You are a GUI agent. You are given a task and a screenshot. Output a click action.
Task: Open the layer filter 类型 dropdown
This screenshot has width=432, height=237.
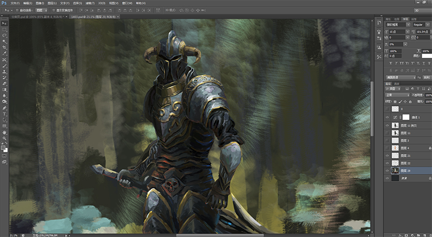click(394, 89)
